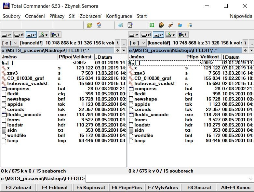Open network neighborhood button in right panel
Viewport: 254px width, 192px height.
pos(182,35)
